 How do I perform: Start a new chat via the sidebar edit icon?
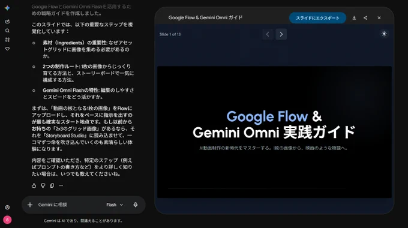click(7, 22)
